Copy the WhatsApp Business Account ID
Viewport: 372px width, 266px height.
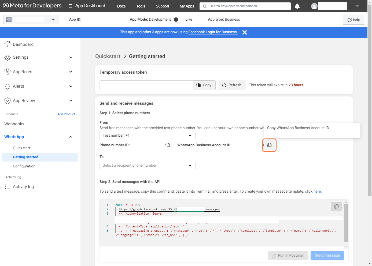tap(269, 145)
